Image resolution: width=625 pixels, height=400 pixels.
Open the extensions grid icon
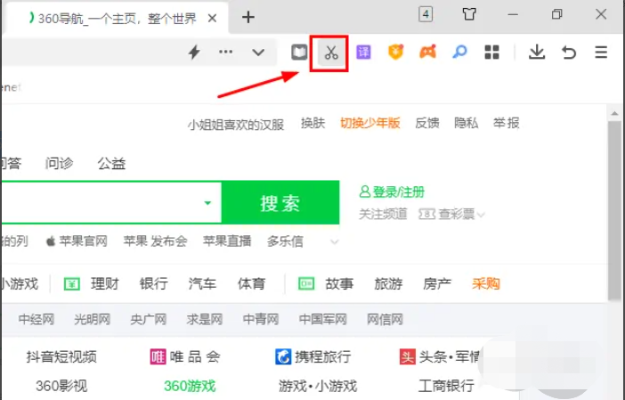491,53
